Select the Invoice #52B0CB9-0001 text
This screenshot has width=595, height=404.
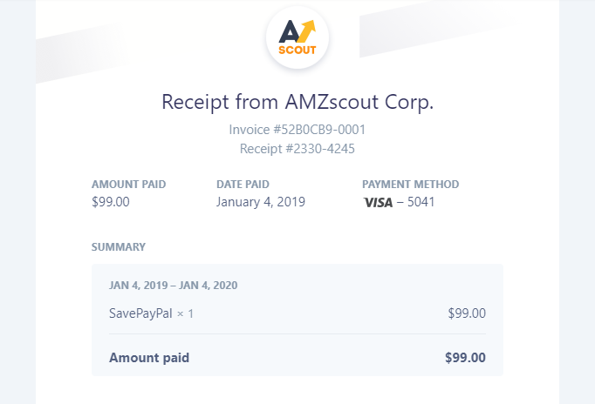point(297,130)
